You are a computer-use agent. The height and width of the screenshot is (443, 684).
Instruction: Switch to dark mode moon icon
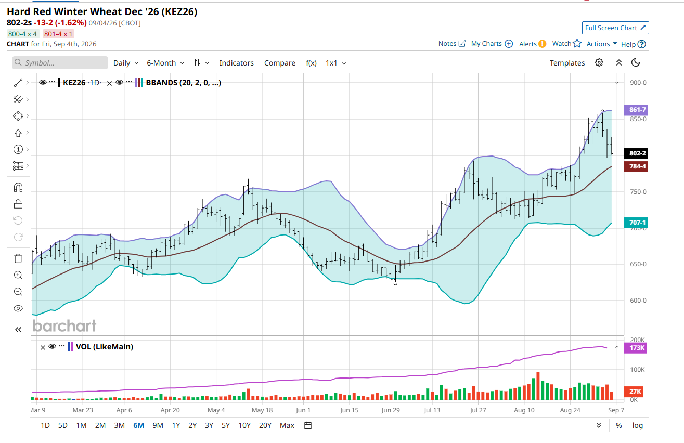coord(635,62)
